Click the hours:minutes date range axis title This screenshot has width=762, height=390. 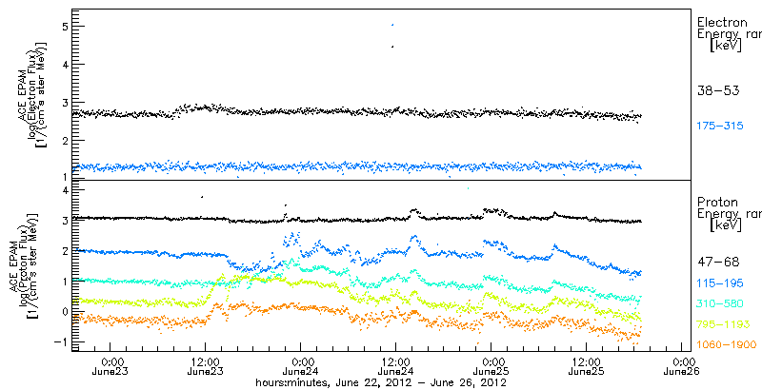click(x=381, y=383)
